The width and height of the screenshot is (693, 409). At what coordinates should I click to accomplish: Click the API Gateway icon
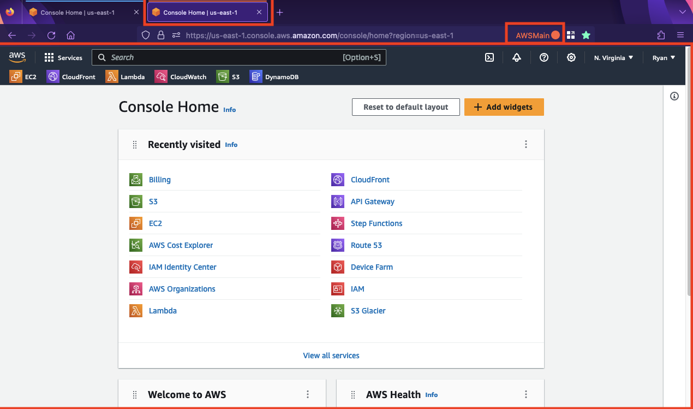(338, 201)
